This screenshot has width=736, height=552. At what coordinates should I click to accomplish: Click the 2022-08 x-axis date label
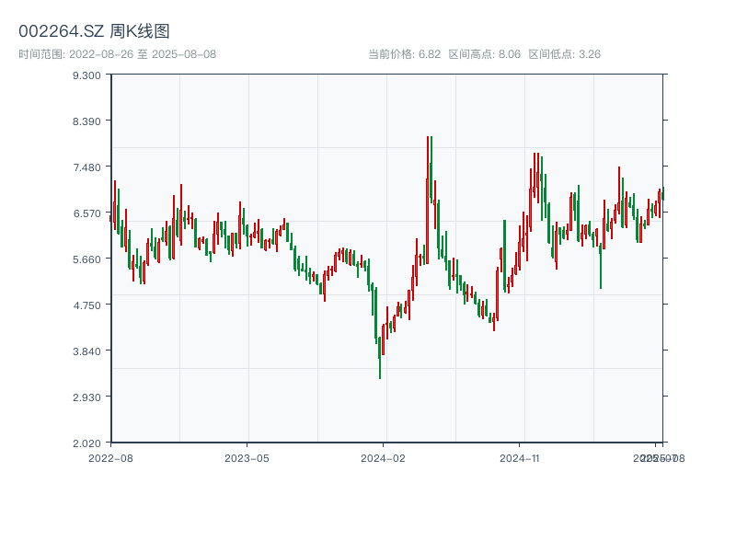click(x=110, y=457)
